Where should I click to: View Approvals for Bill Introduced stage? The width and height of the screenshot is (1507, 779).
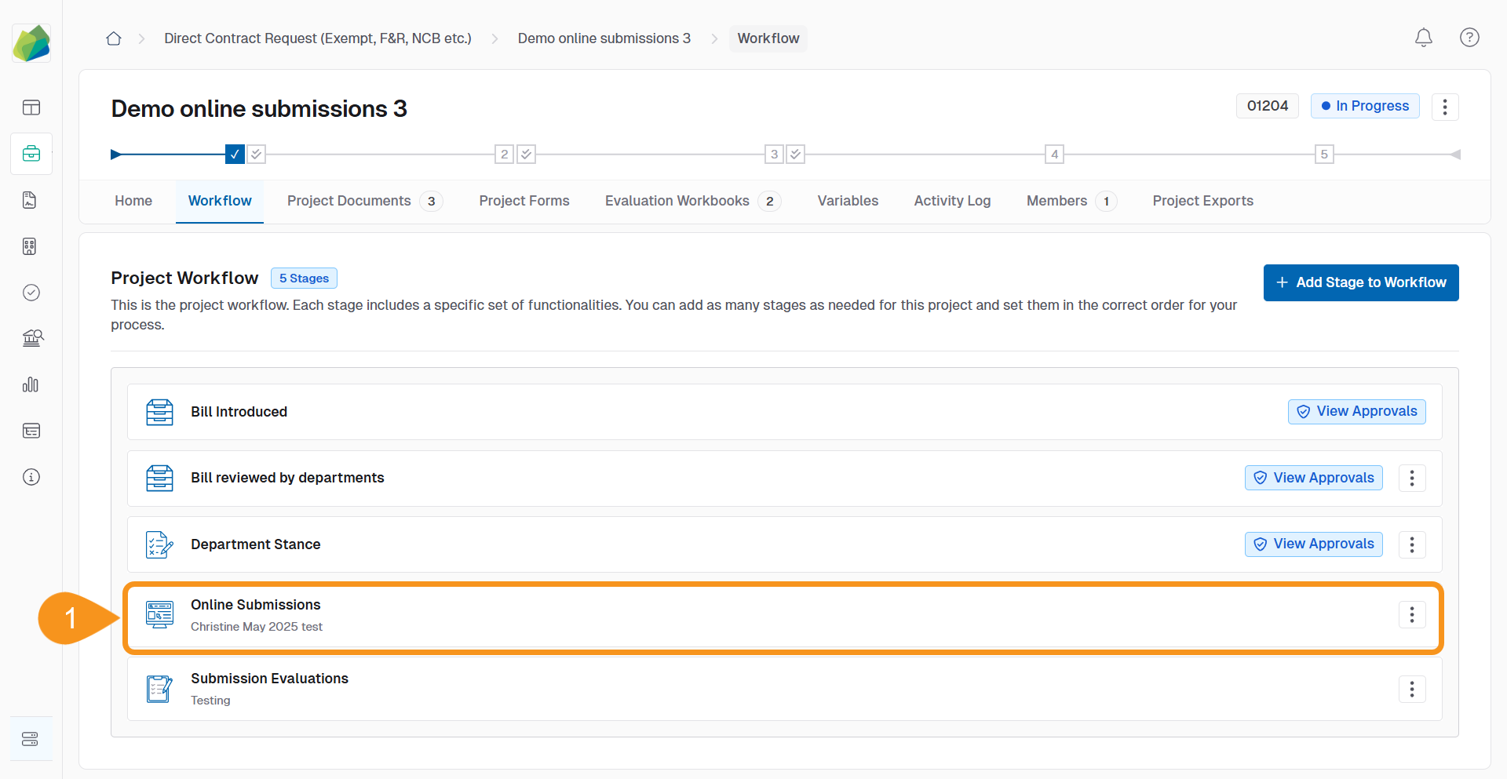click(1356, 412)
